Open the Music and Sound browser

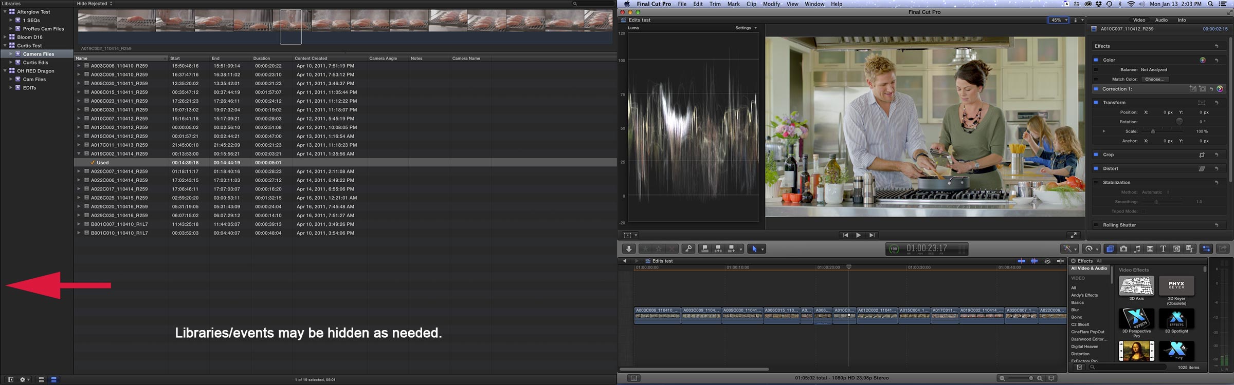[x=1137, y=249]
